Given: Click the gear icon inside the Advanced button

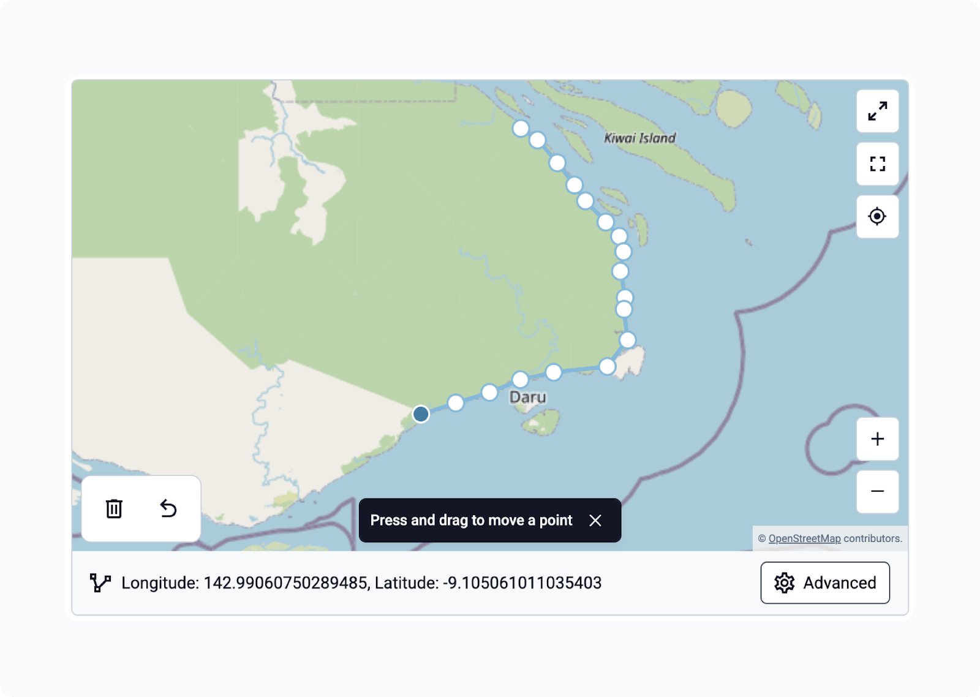Looking at the screenshot, I should pyautogui.click(x=784, y=583).
